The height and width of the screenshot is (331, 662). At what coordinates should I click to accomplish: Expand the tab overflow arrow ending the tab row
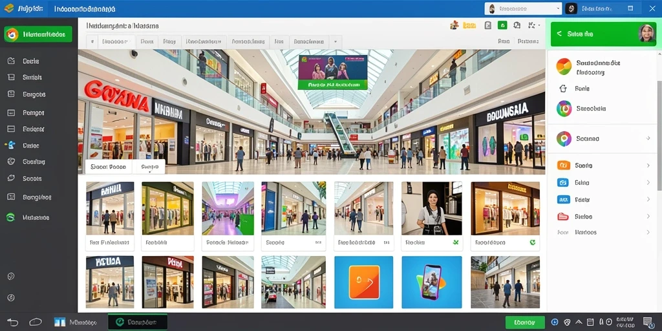pyautogui.click(x=336, y=42)
